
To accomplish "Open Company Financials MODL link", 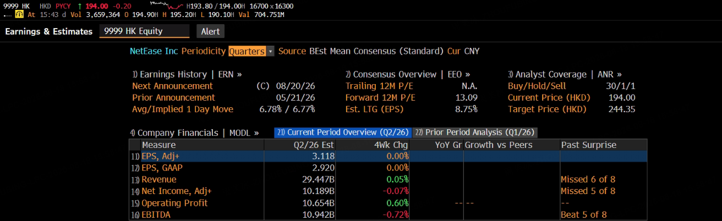I will click(x=194, y=132).
